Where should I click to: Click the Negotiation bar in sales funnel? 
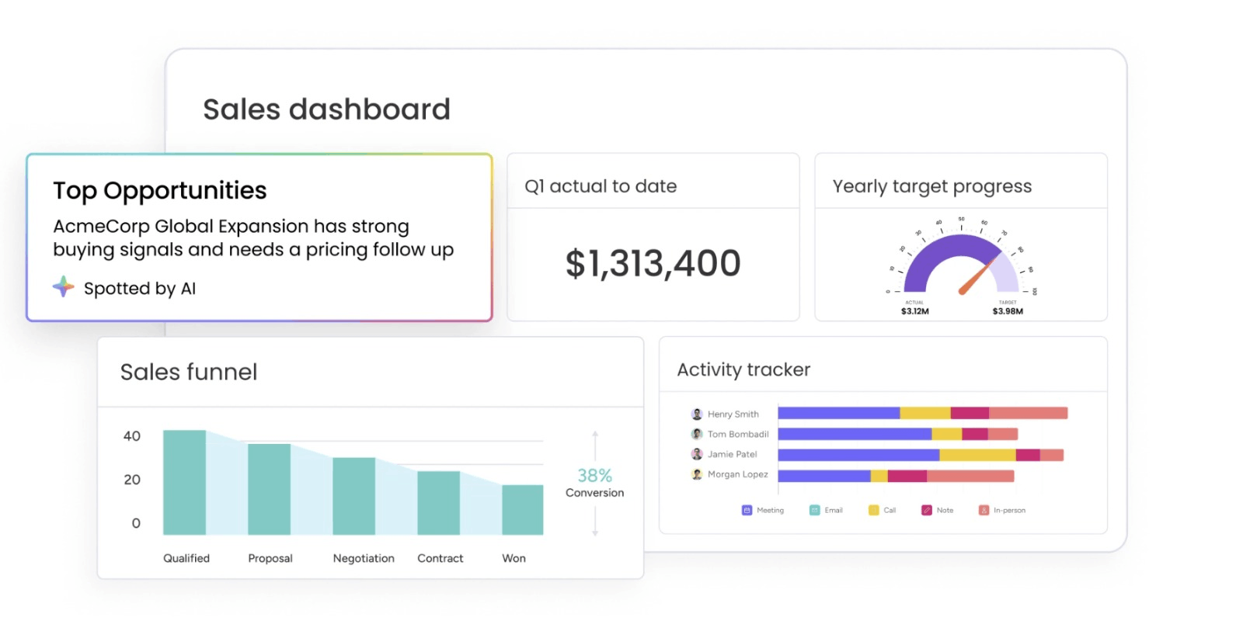click(353, 496)
